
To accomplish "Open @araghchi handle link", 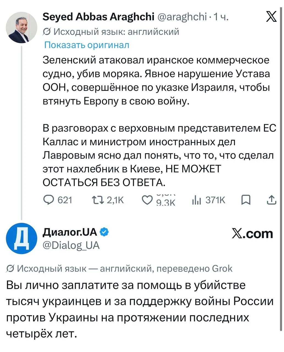I will pos(182,17).
